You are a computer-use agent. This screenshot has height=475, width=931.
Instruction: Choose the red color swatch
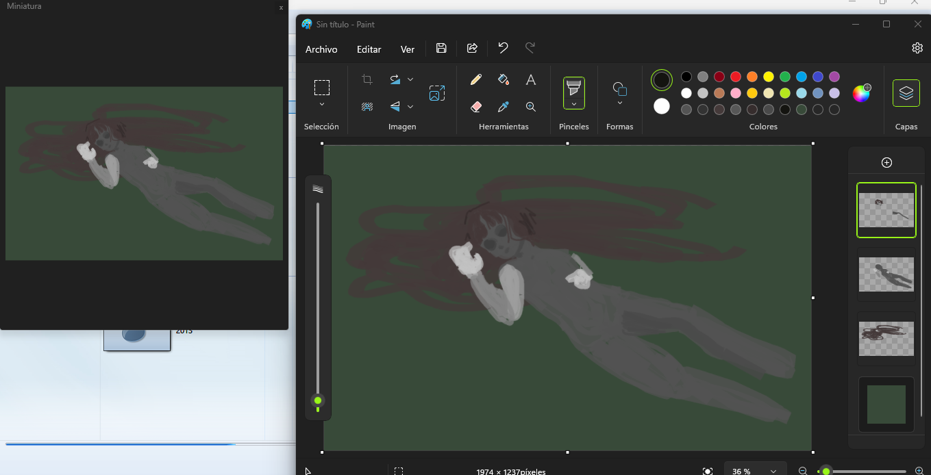tap(736, 77)
